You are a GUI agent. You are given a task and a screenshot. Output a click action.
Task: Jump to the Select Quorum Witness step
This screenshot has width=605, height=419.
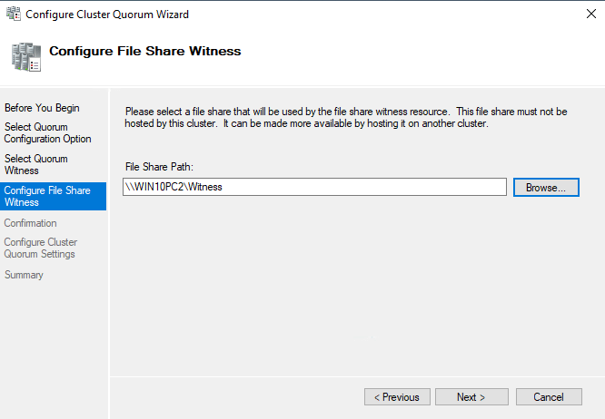tap(36, 164)
